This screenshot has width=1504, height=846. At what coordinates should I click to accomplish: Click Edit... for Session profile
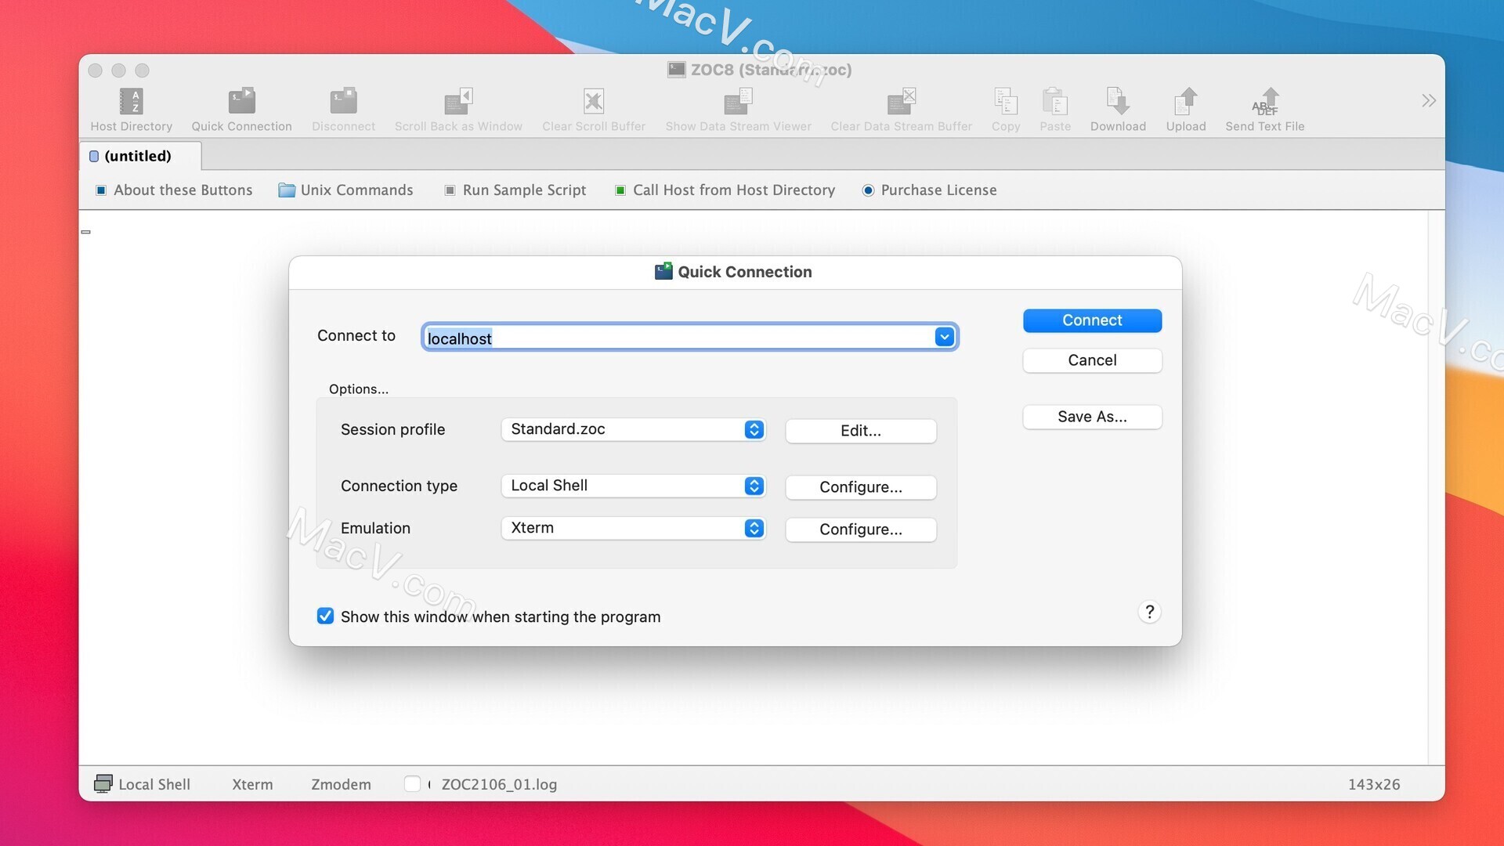click(x=861, y=431)
